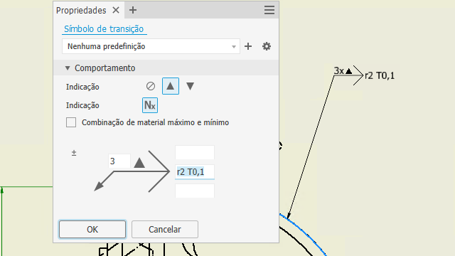The width and height of the screenshot is (455, 256).
Task: Click the lower empty text field
Action: [195, 191]
